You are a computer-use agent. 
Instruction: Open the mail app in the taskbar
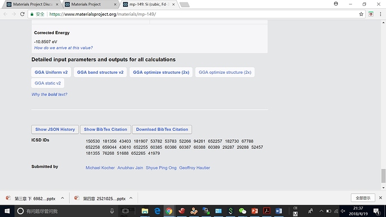click(218, 211)
